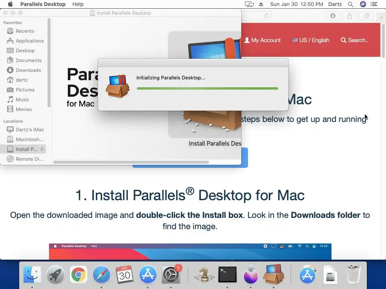Select Movies in Finder sidebar
Viewport: 386px width, 289px height.
(x=23, y=110)
